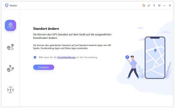Click the iAnyGo title text

coord(13,5)
